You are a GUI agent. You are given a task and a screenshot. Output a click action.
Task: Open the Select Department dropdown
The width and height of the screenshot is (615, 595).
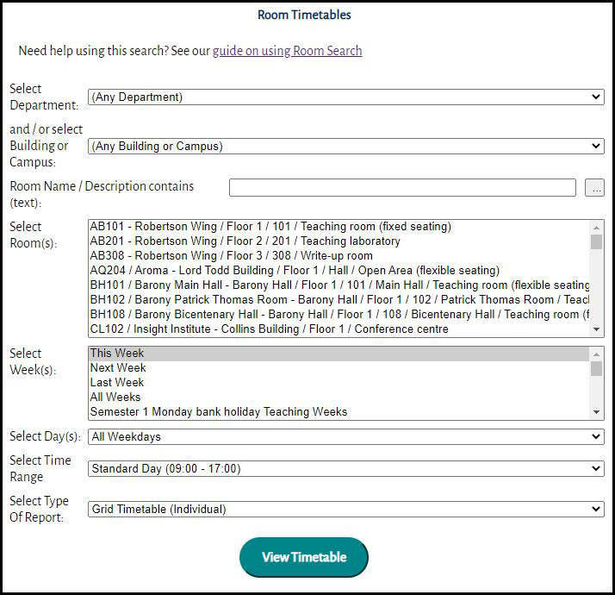click(x=345, y=97)
